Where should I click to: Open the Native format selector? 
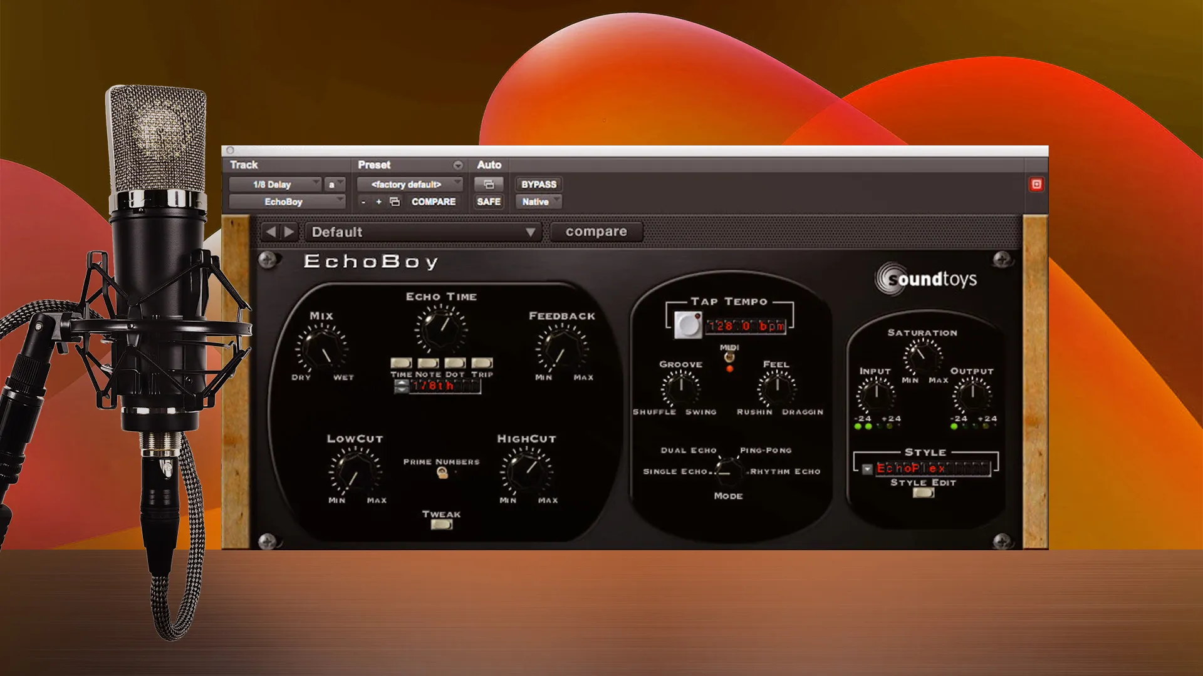539,202
